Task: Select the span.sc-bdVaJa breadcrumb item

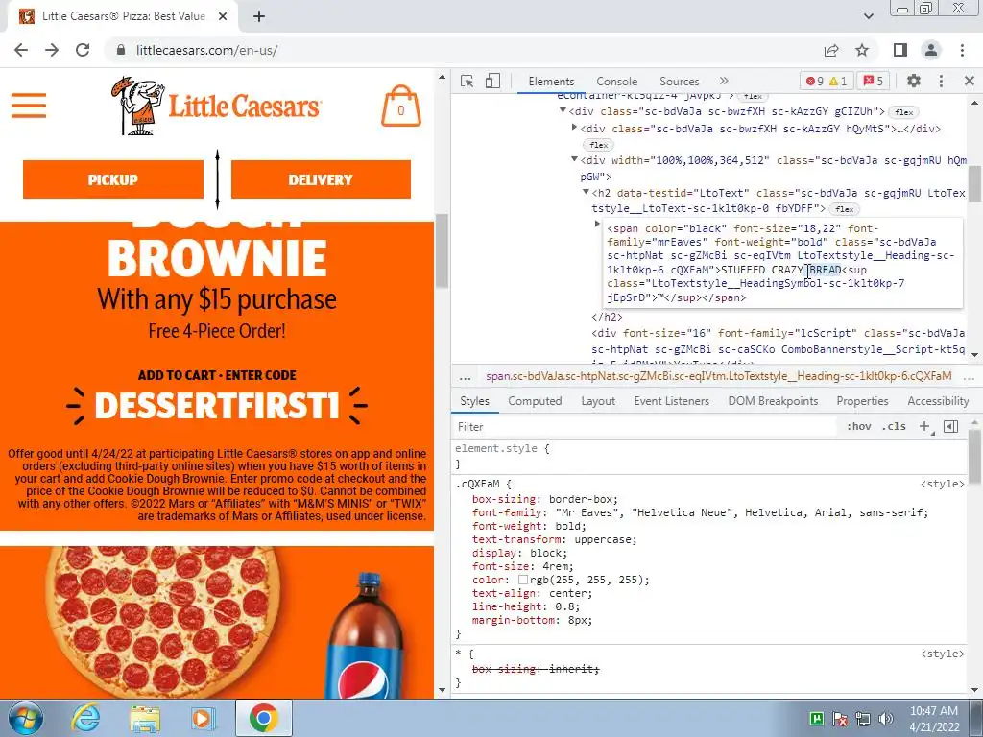Action: [x=718, y=376]
